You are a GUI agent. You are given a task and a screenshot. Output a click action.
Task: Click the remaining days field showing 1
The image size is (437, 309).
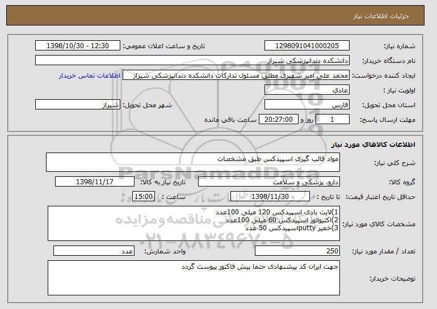(x=332, y=120)
